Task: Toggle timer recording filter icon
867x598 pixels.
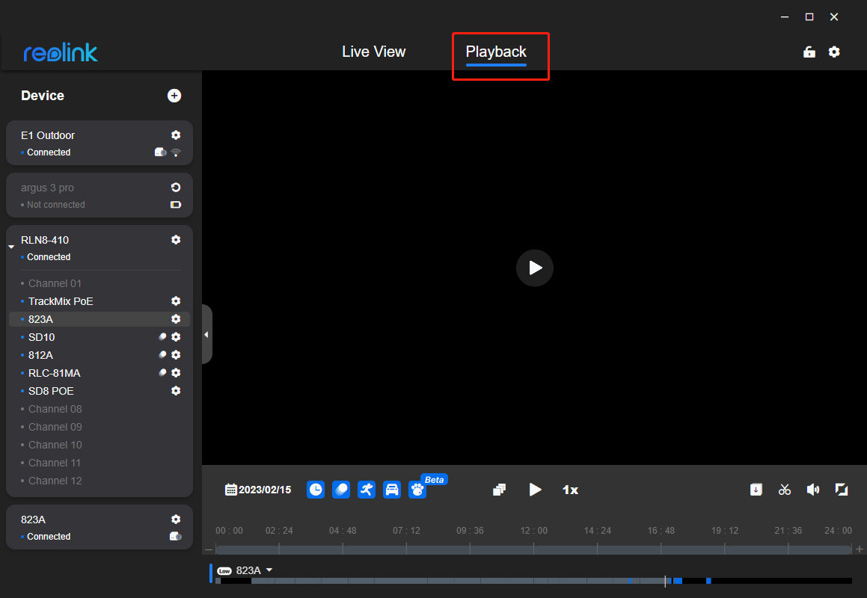Action: [316, 490]
